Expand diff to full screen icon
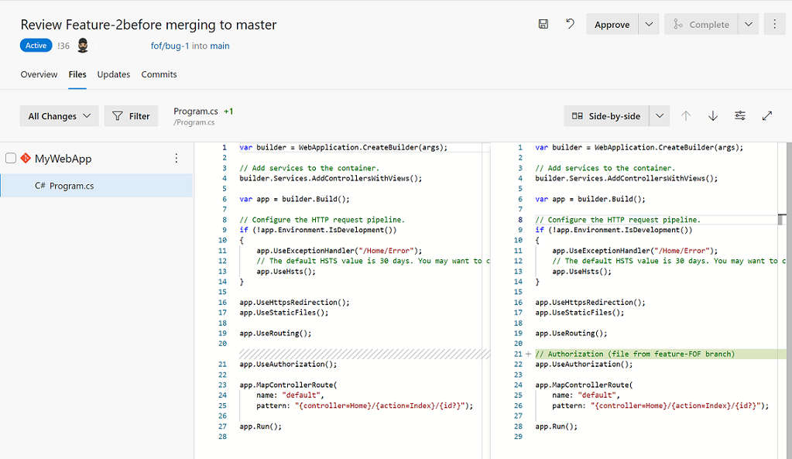Screen dimensions: 792x459 pyautogui.click(x=766, y=115)
